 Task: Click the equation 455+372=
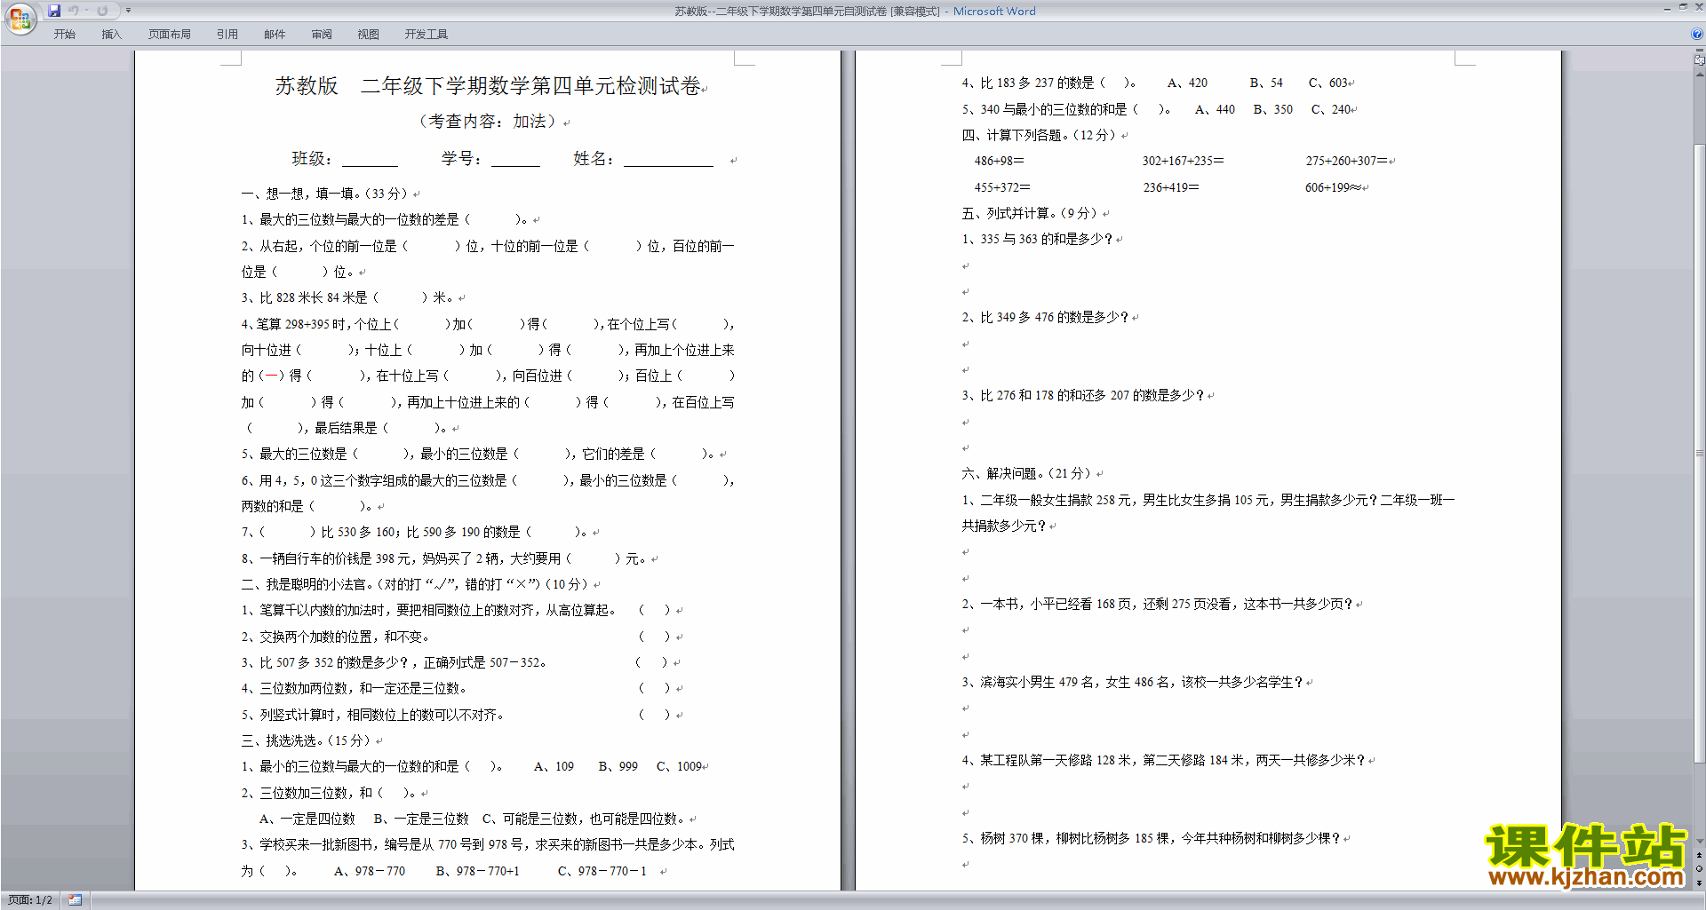click(x=1002, y=187)
